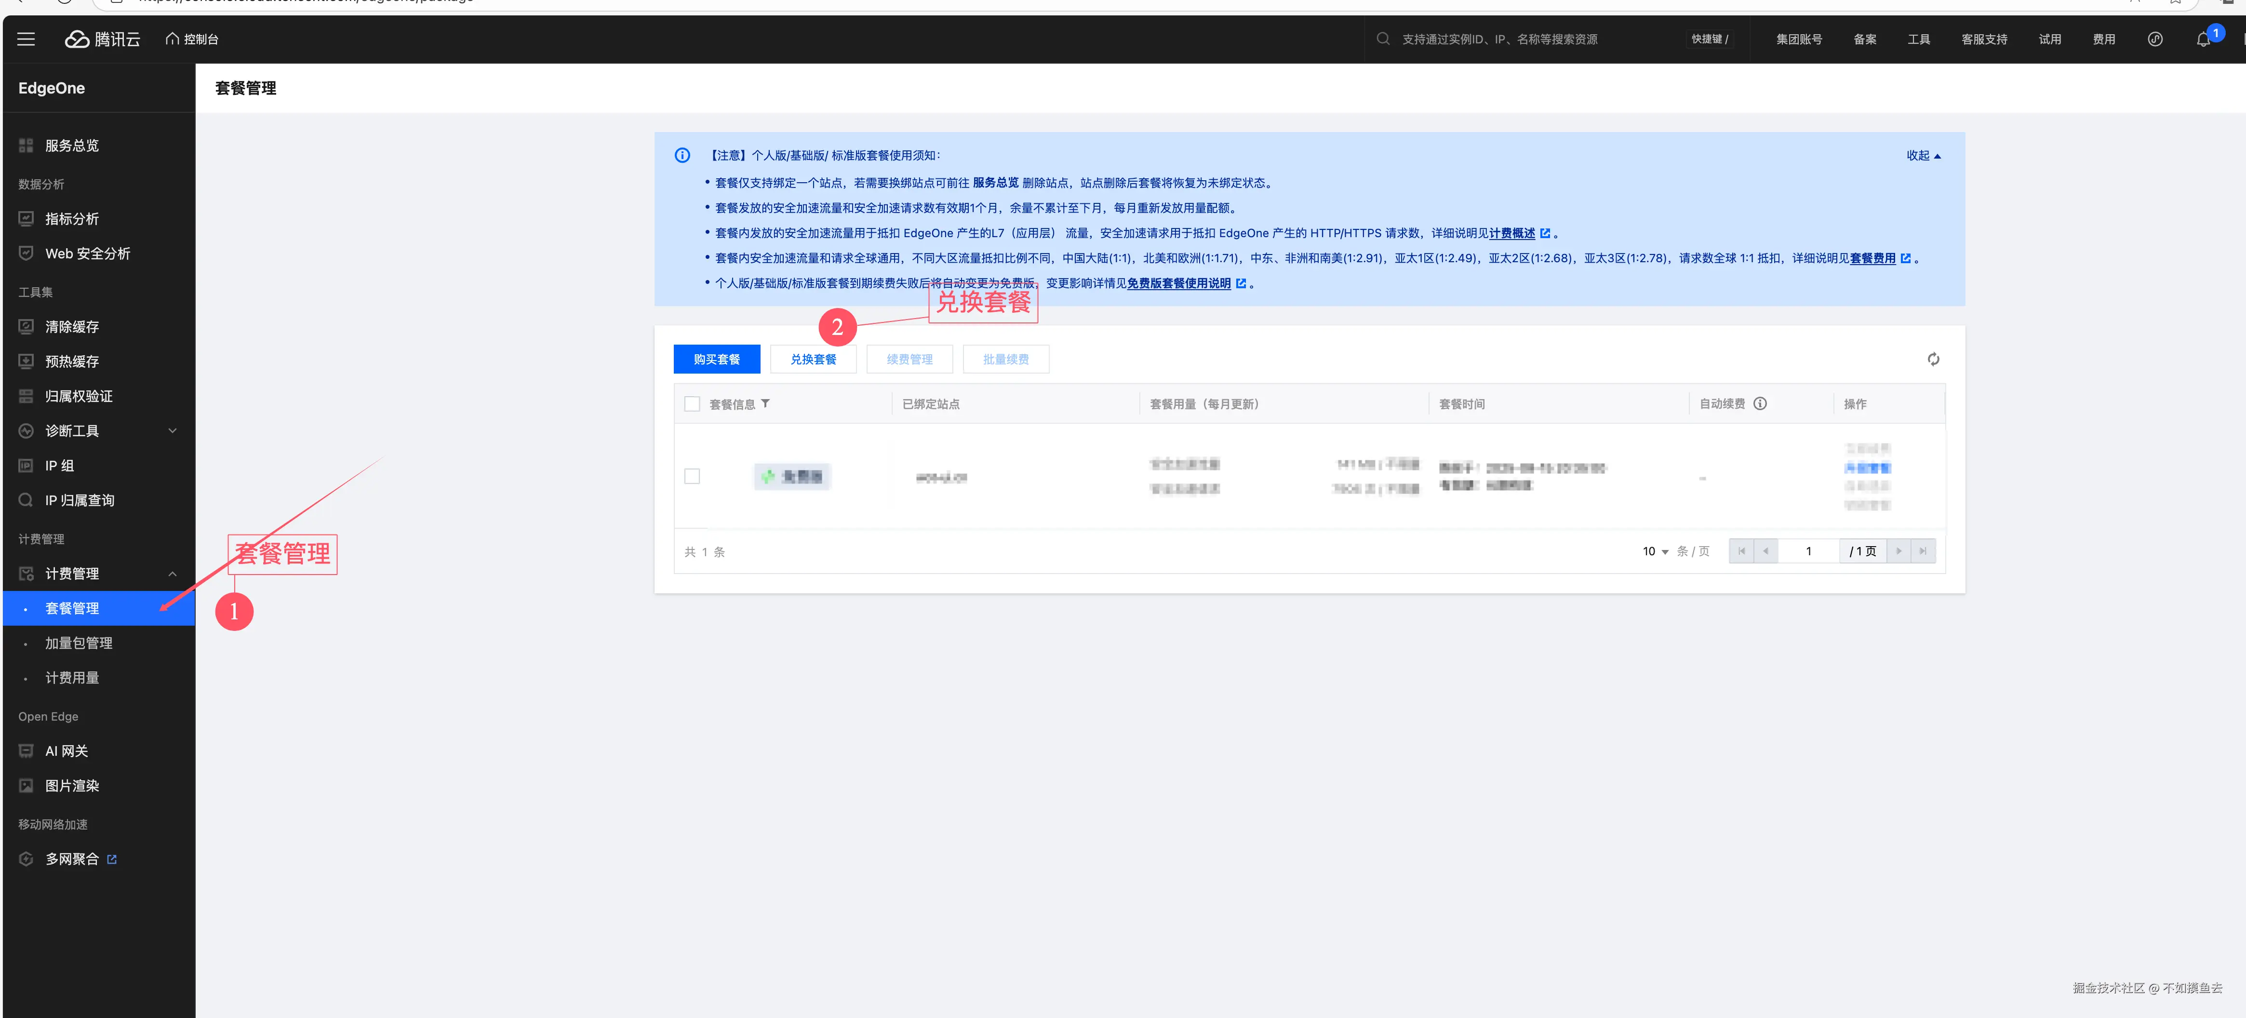Click the 兑换套餐 button

click(x=813, y=360)
